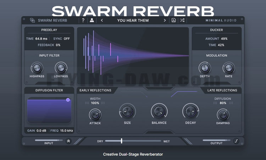Click the MODULATION label
The height and width of the screenshot is (160, 266).
217,55
